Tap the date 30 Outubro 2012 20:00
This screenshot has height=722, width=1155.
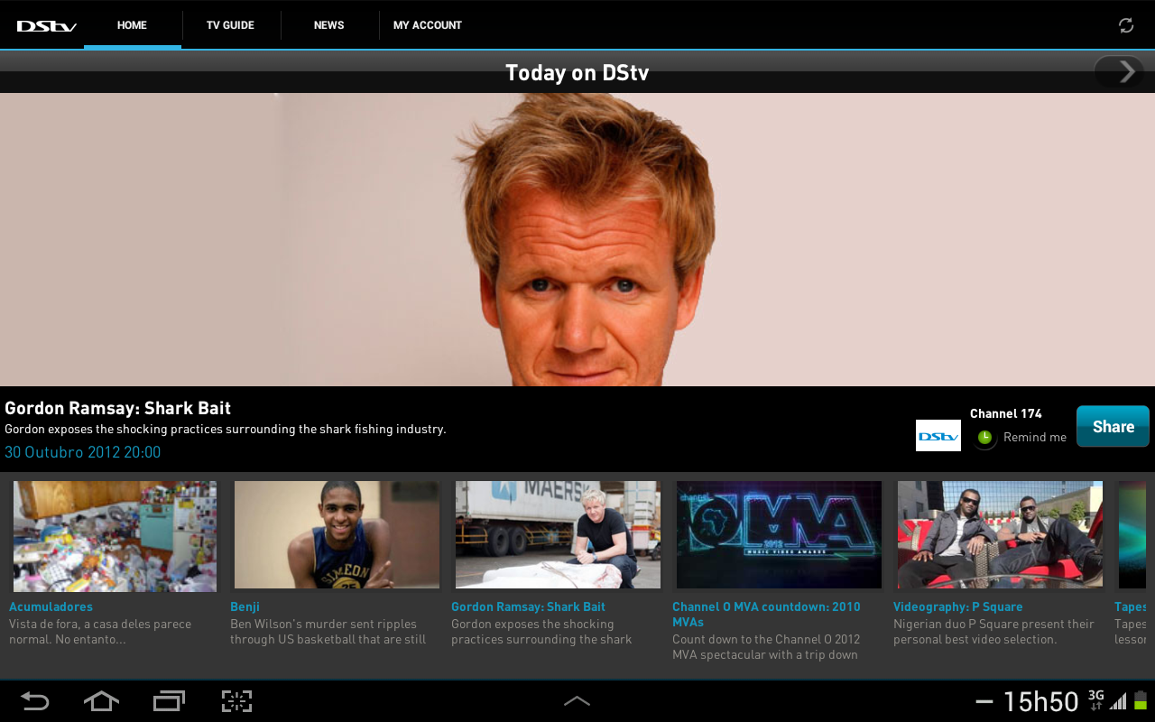(83, 452)
